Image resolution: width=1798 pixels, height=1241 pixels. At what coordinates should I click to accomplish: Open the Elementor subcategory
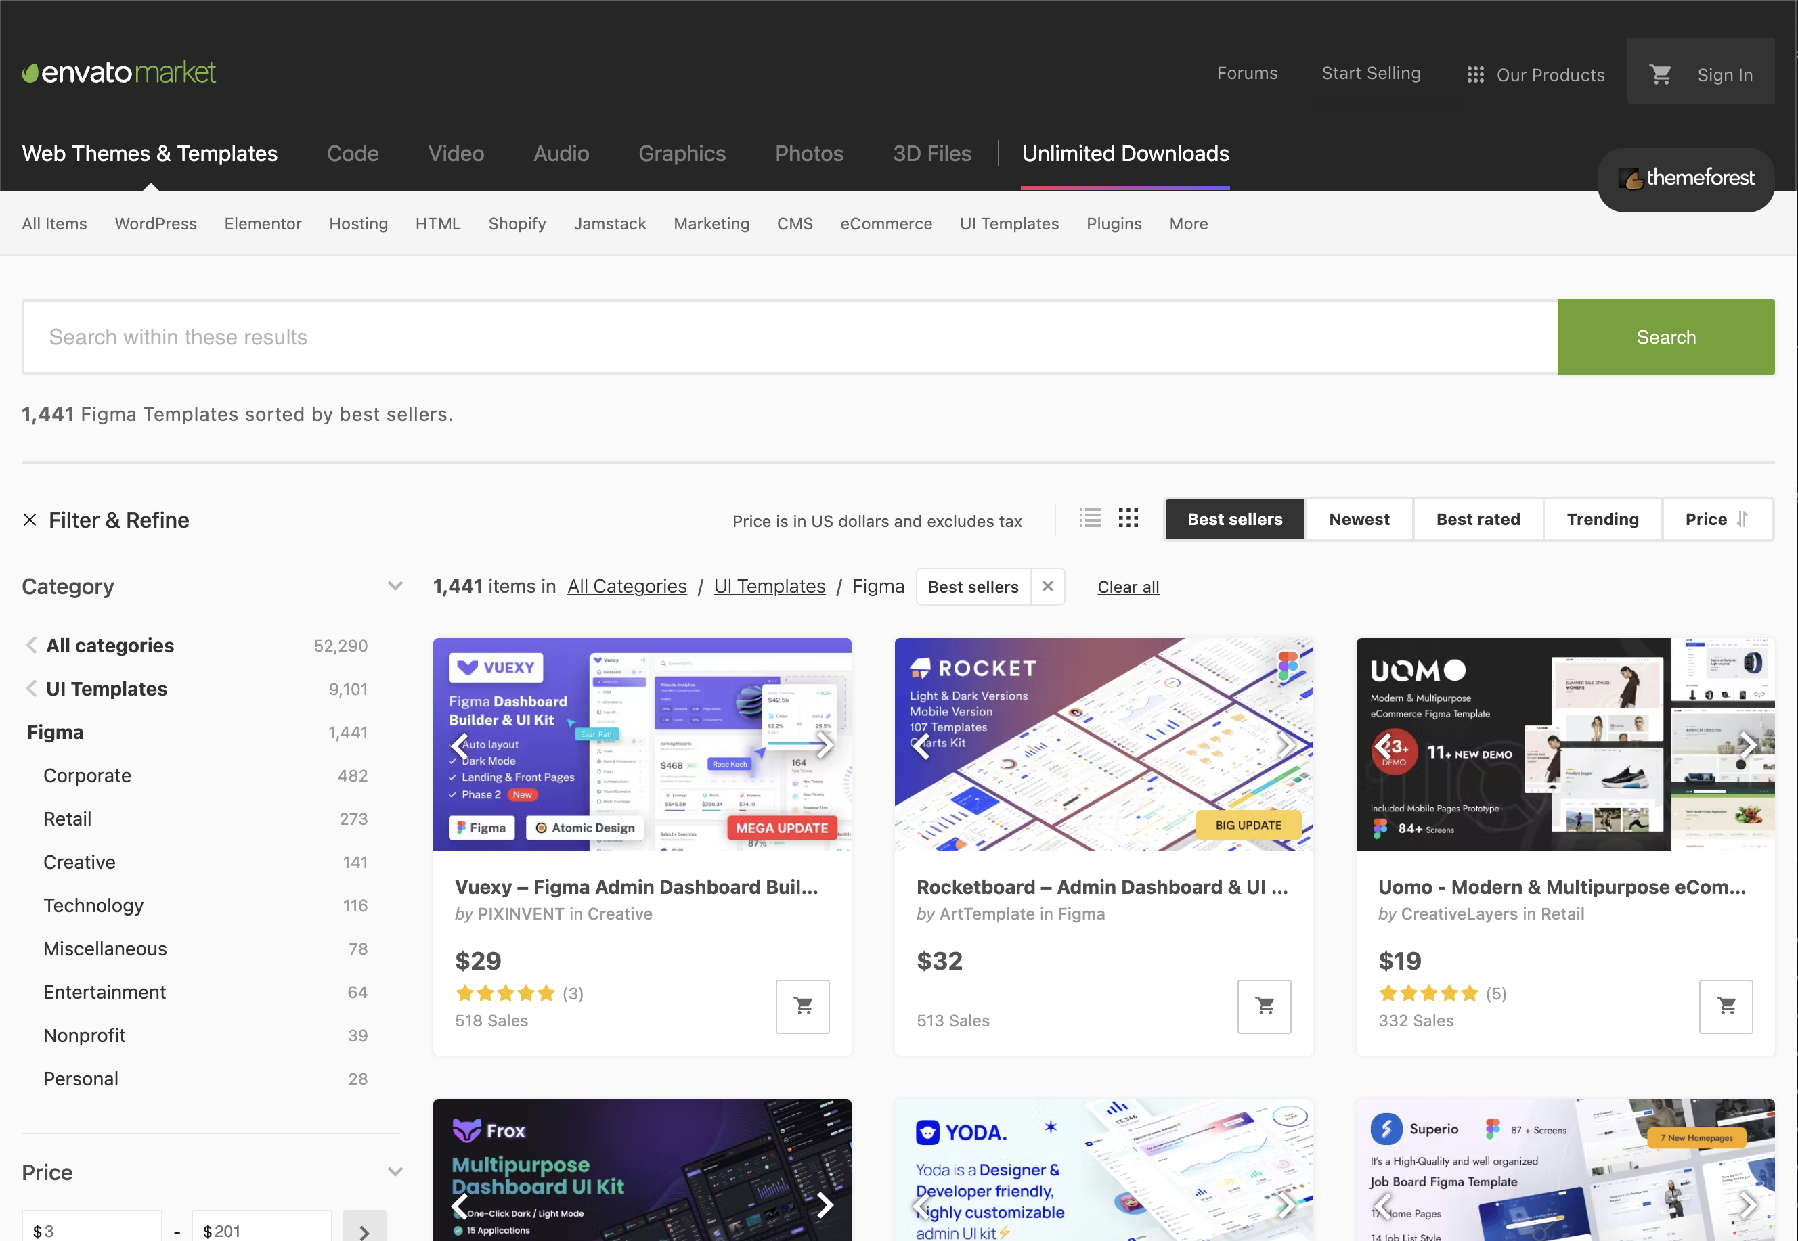(x=263, y=224)
